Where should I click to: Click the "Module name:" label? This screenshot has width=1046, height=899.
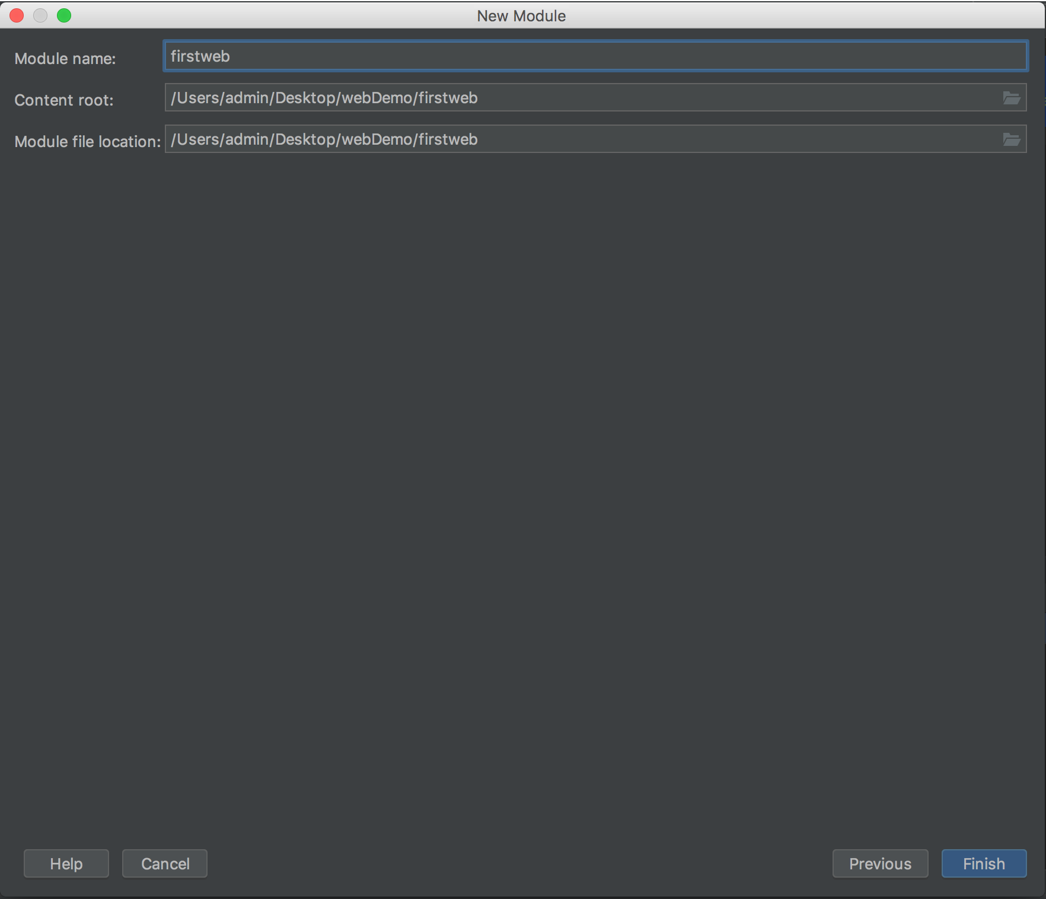[65, 59]
